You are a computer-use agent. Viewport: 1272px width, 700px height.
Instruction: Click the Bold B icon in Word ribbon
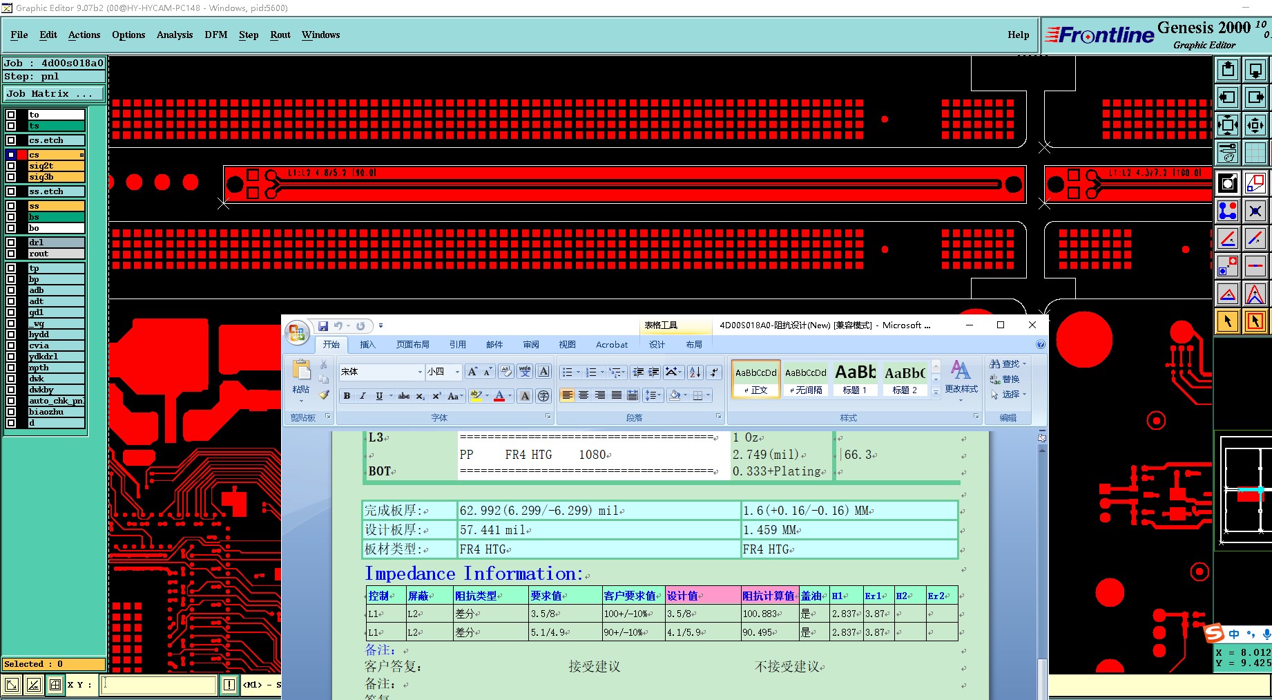[x=347, y=396]
